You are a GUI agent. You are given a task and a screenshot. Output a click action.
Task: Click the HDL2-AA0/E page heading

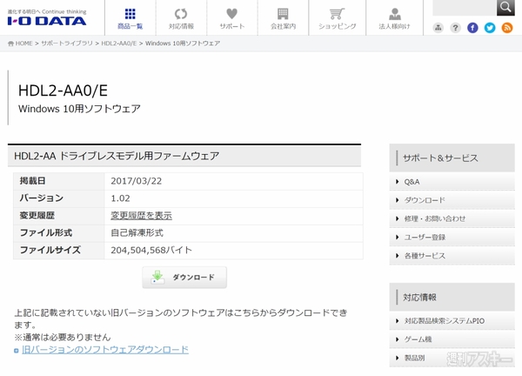click(x=63, y=91)
